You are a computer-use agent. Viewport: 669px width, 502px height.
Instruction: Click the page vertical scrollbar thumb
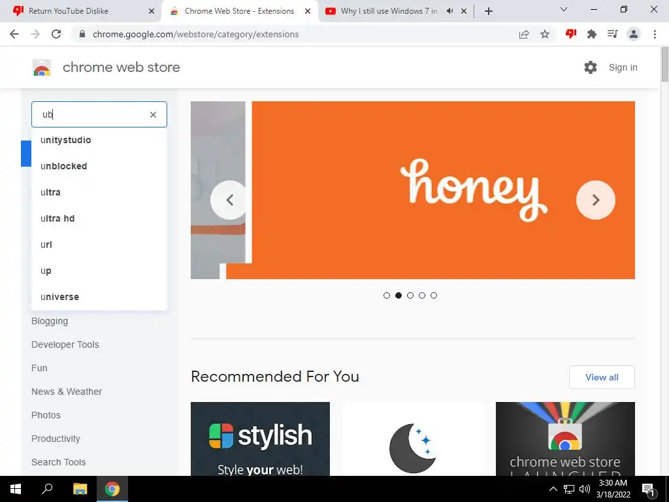664,64
